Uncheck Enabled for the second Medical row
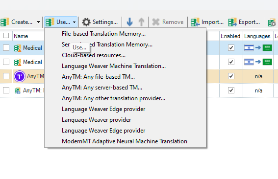 point(231,62)
